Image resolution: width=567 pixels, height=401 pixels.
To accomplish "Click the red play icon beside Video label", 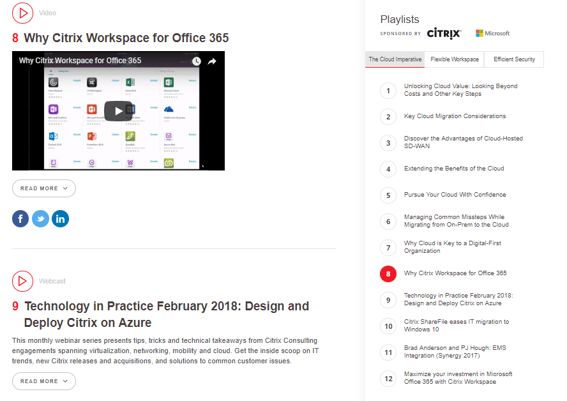I will pos(22,13).
